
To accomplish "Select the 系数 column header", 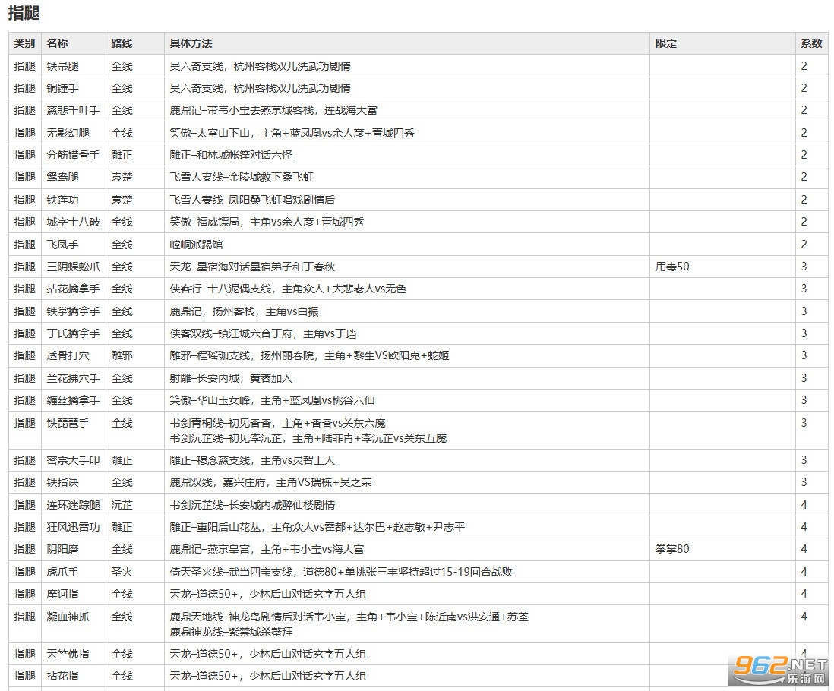I will [x=812, y=43].
